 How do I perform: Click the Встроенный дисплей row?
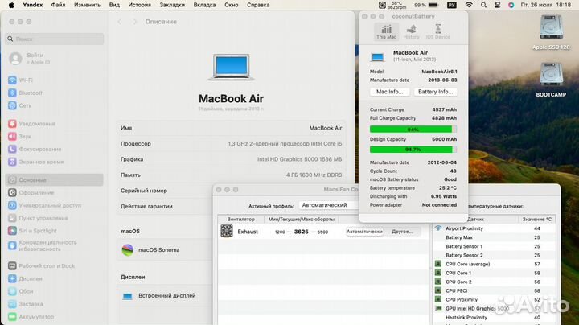pos(165,296)
